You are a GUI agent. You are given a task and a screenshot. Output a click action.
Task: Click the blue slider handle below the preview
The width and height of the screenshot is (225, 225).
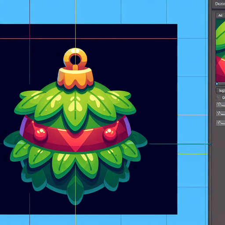pyautogui.click(x=217, y=84)
